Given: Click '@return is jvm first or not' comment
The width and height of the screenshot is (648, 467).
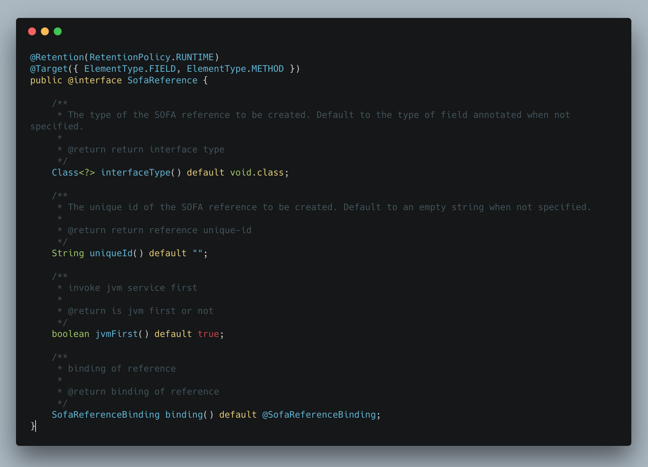Looking at the screenshot, I should (141, 311).
